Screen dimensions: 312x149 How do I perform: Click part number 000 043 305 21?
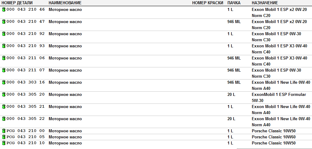click(x=26, y=107)
